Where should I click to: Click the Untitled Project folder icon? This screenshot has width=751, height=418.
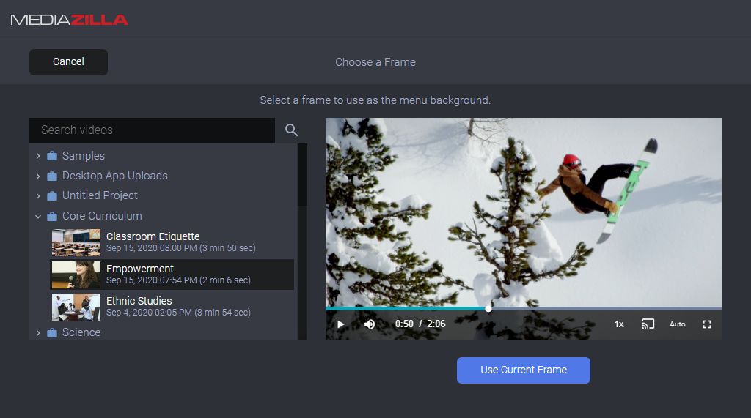tap(52, 195)
